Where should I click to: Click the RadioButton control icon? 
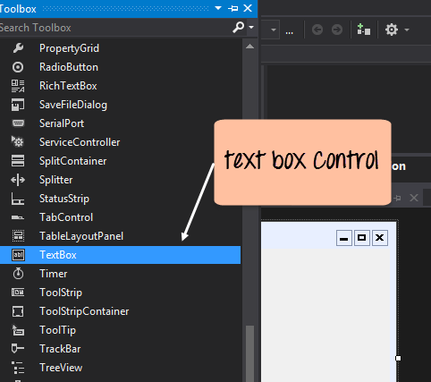(18, 67)
